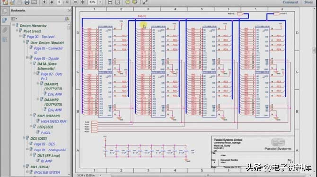Click the Create PDF icon in toolbar
Image resolution: width=317 pixels, height=177 pixels.
click(5, 2)
